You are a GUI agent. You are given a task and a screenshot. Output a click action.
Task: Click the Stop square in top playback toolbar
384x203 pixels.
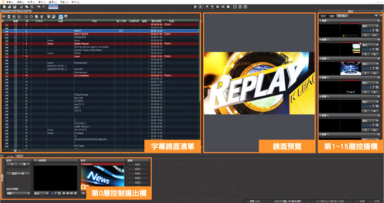pyautogui.click(x=228, y=7)
